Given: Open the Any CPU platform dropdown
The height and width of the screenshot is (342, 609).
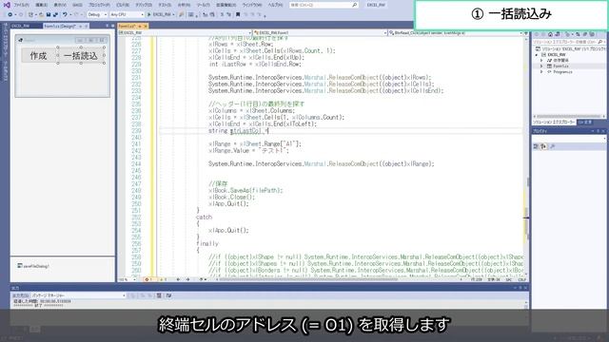Looking at the screenshot, I should click(x=127, y=14).
